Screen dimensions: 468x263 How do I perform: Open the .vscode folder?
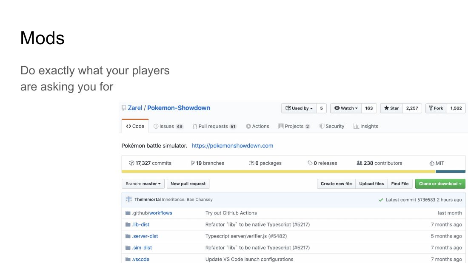click(x=140, y=260)
